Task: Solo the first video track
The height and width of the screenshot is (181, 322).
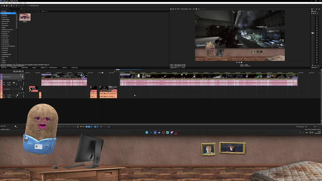Action: [23, 75]
